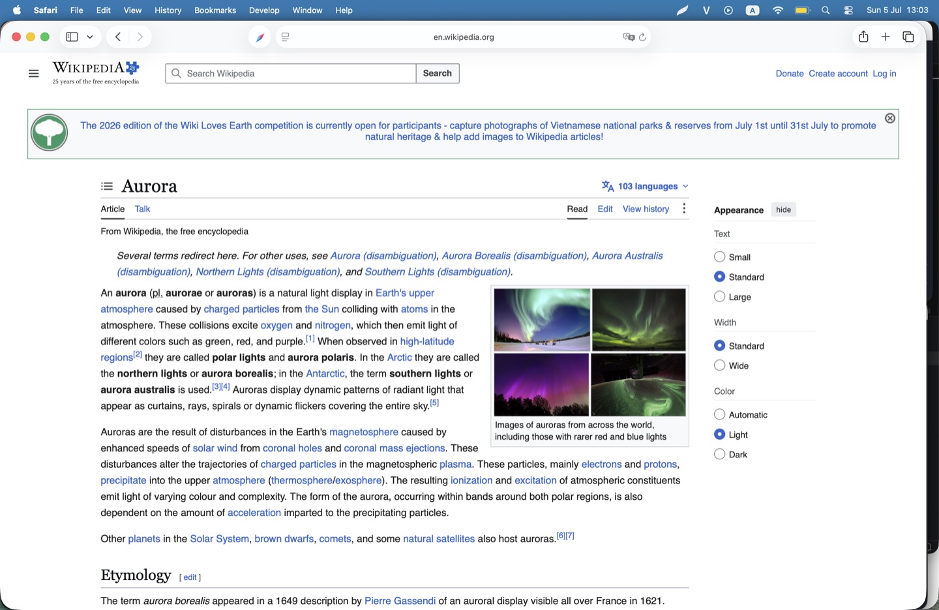This screenshot has width=939, height=610.
Task: Go back to the previous page in Safari
Action: [118, 37]
